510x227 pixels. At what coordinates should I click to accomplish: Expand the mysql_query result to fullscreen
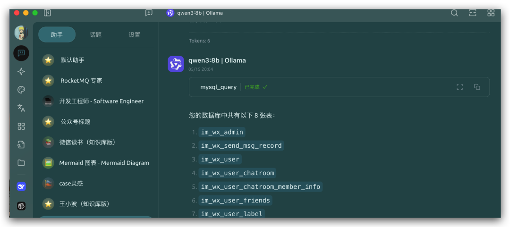[459, 87]
